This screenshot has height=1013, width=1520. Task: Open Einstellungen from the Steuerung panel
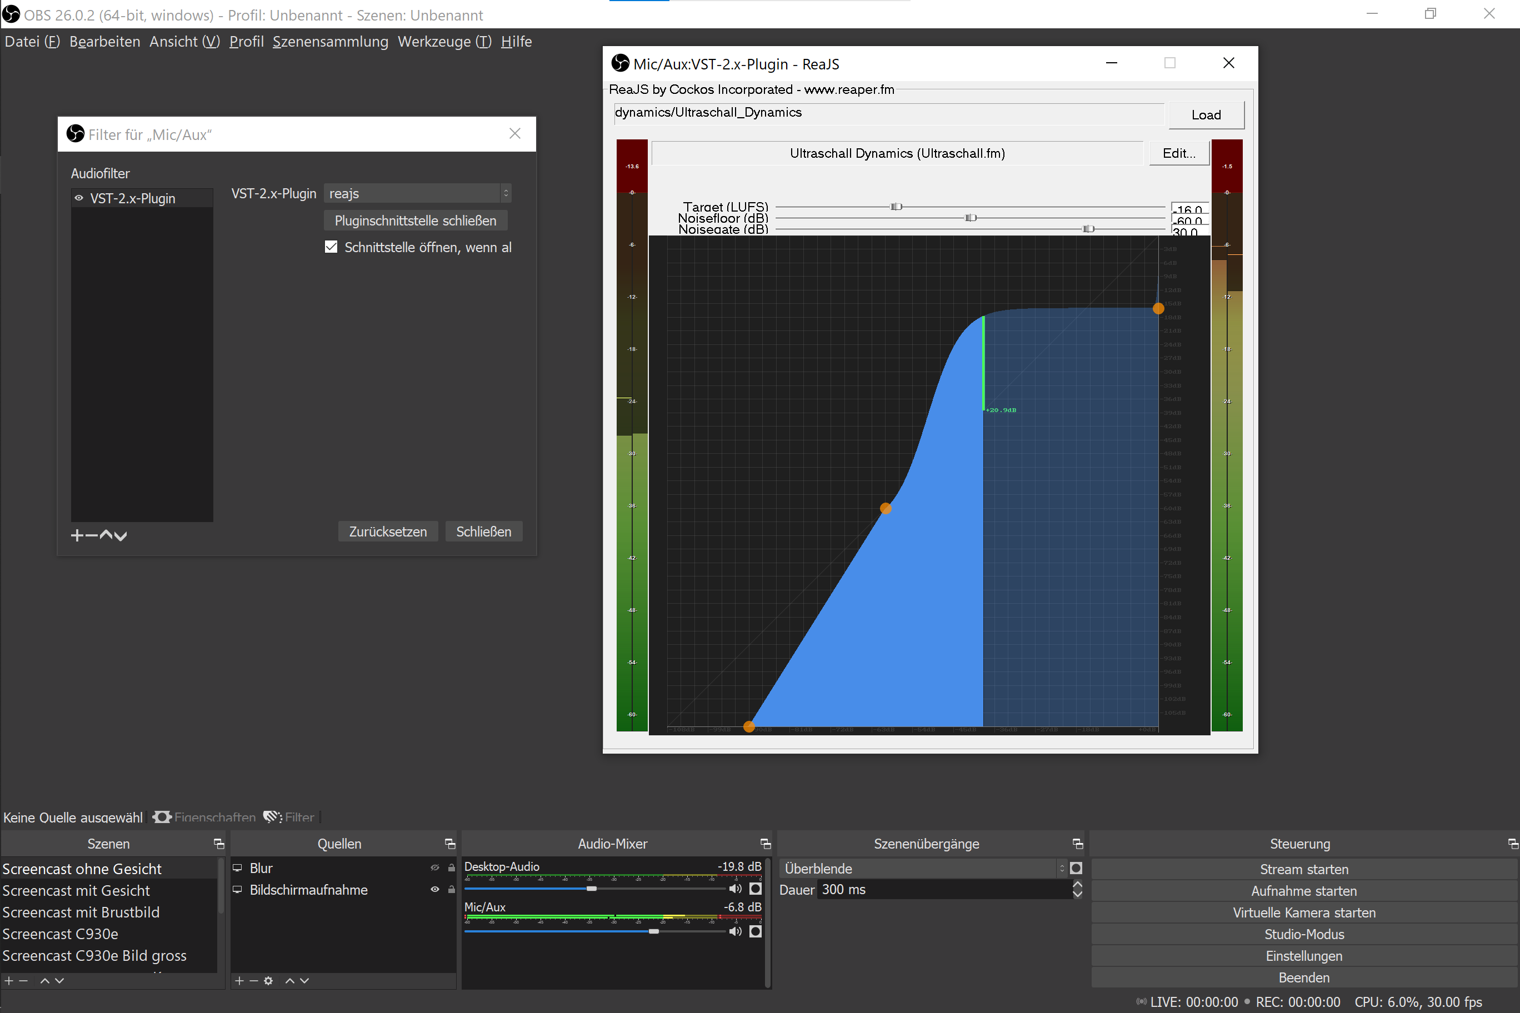point(1303,955)
